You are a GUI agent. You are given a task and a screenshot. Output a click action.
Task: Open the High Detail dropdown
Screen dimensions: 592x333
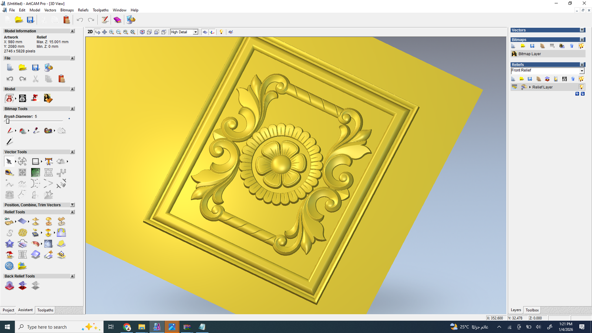(195, 32)
